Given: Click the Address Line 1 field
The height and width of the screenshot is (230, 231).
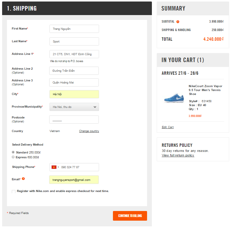Looking at the screenshot, I should pos(74,54).
